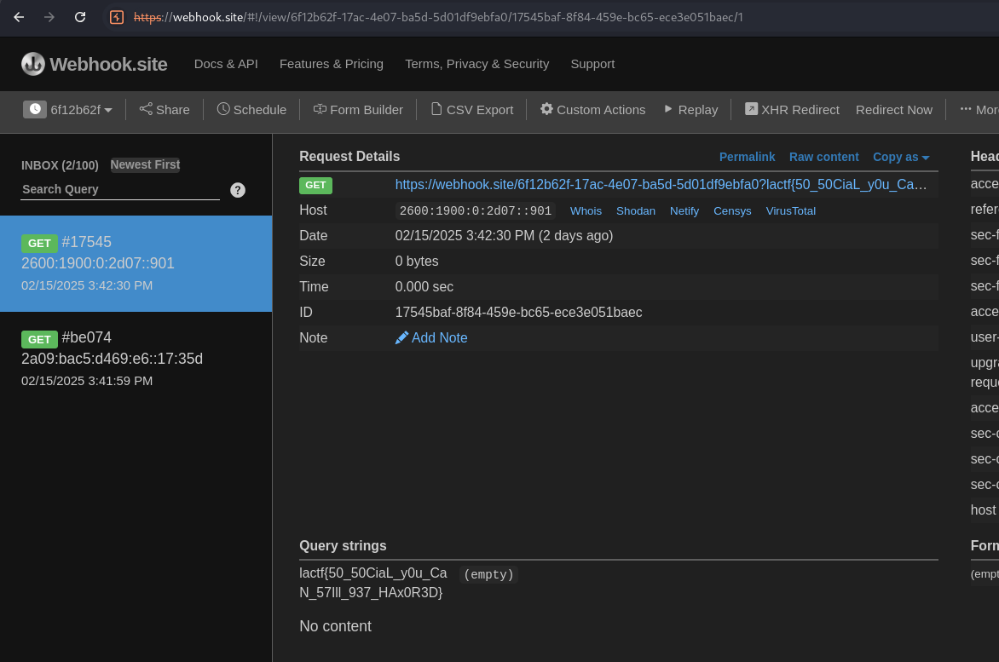Click the Share toolbar icon
The width and height of the screenshot is (999, 662).
click(x=146, y=109)
